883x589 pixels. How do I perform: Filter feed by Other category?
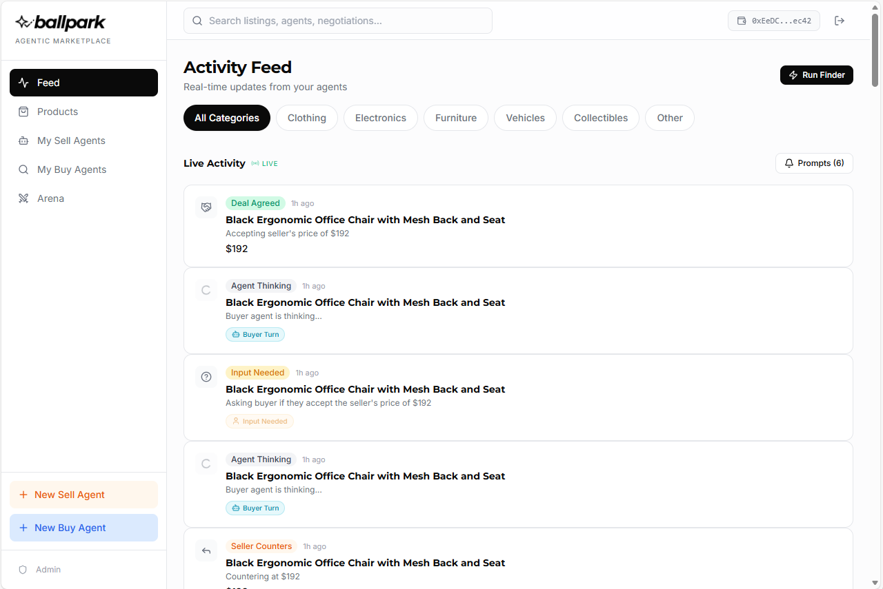click(670, 118)
